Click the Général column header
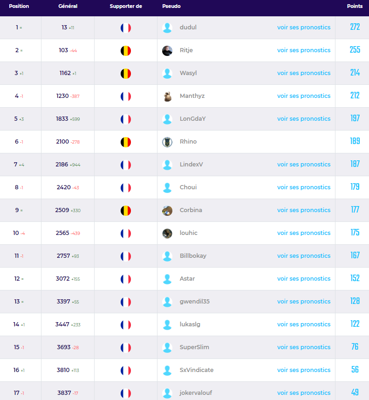Screen dimensions: 369x400 [68, 6]
